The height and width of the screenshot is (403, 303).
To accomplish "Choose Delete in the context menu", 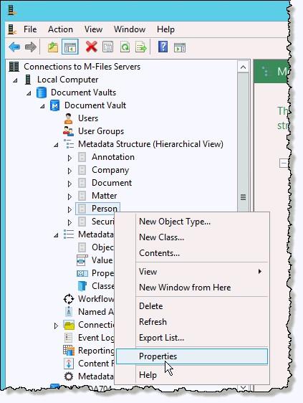I will (x=192, y=306).
